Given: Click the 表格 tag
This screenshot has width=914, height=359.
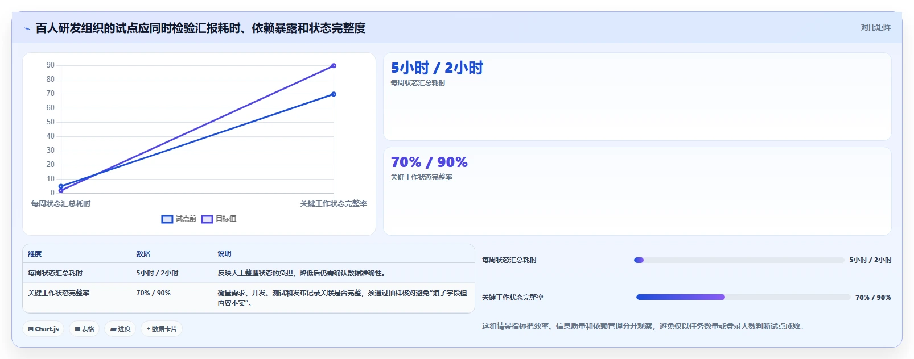Looking at the screenshot, I should pyautogui.click(x=84, y=329).
